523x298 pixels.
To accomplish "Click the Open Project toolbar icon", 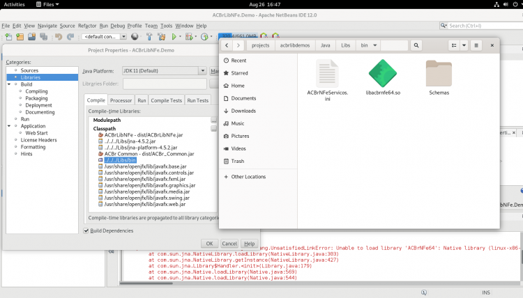I will coord(31,37).
